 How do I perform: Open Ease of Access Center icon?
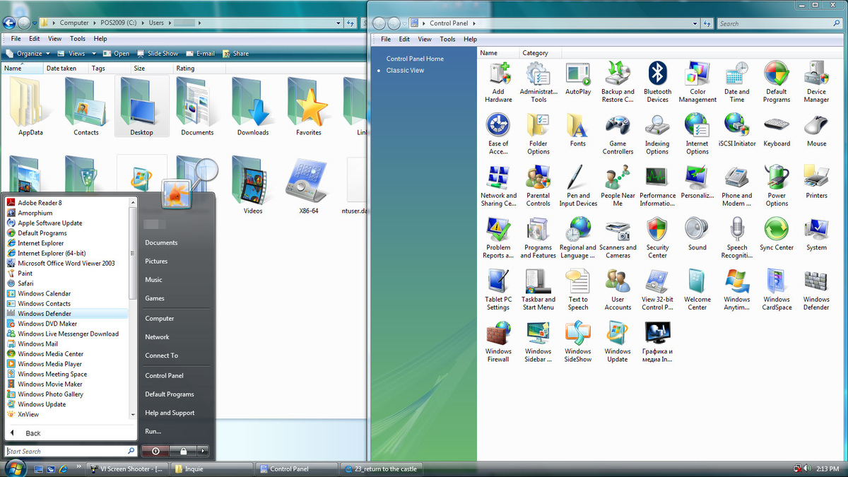click(x=498, y=134)
